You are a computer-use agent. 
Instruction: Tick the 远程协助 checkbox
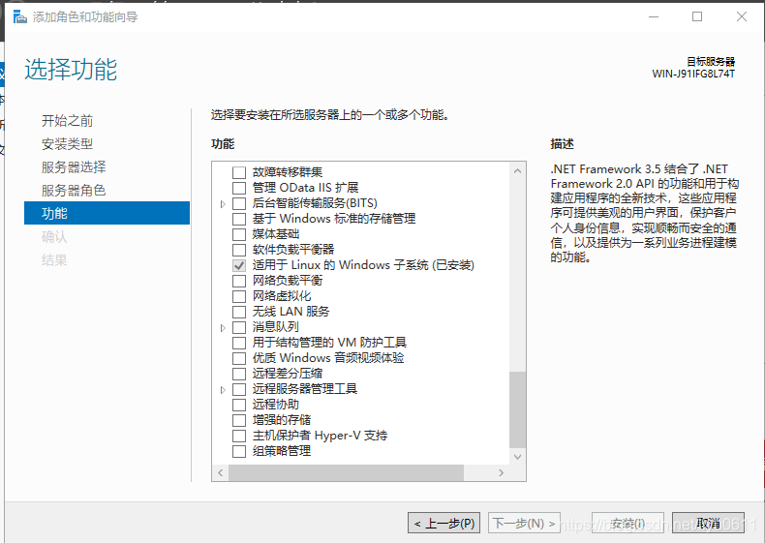(239, 405)
